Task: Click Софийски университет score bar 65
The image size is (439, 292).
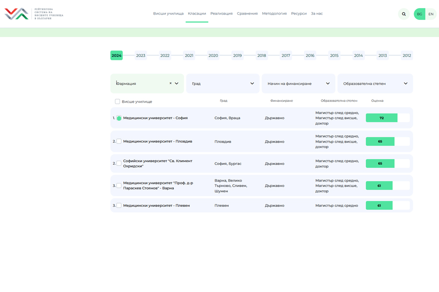Action: [x=387, y=164]
